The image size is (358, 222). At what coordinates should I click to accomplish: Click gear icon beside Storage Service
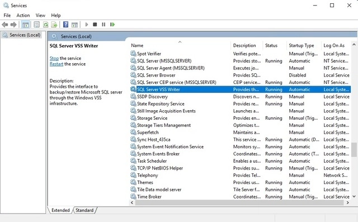[x=133, y=118]
